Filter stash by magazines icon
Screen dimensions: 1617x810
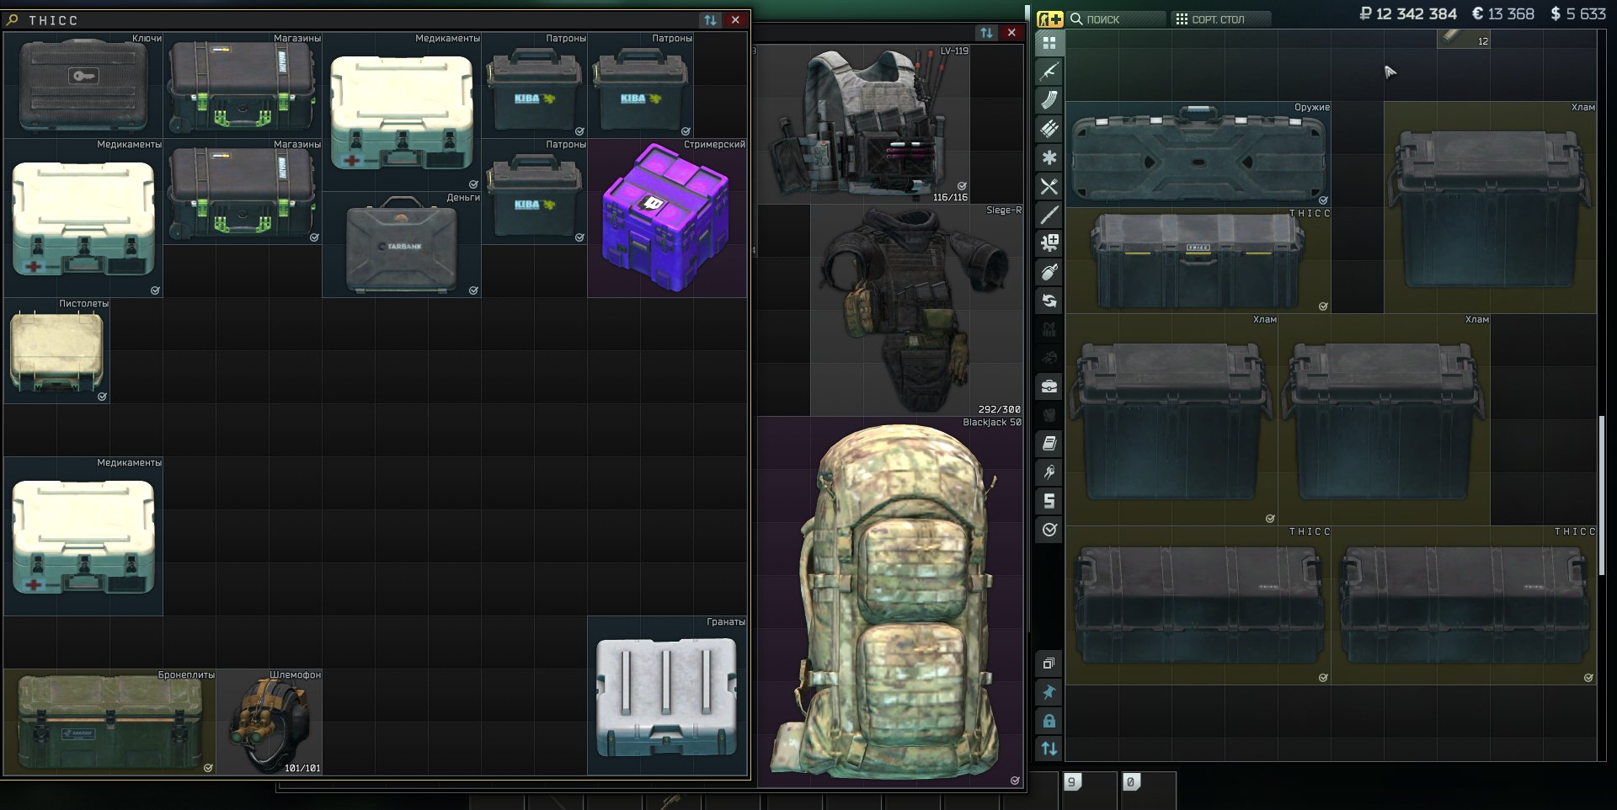click(x=1049, y=100)
